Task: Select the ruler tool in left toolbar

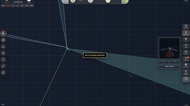Action: tap(3, 40)
